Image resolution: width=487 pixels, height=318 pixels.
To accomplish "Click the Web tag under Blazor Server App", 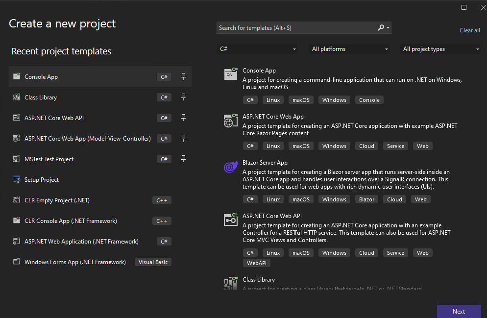I will click(x=420, y=199).
